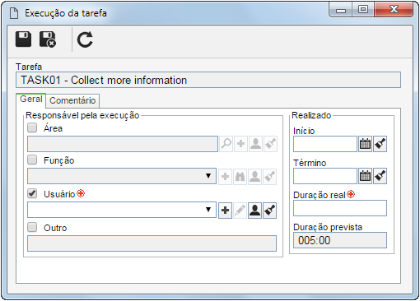Tick the Outro checkbox
This screenshot has width=420, height=301.
click(32, 227)
